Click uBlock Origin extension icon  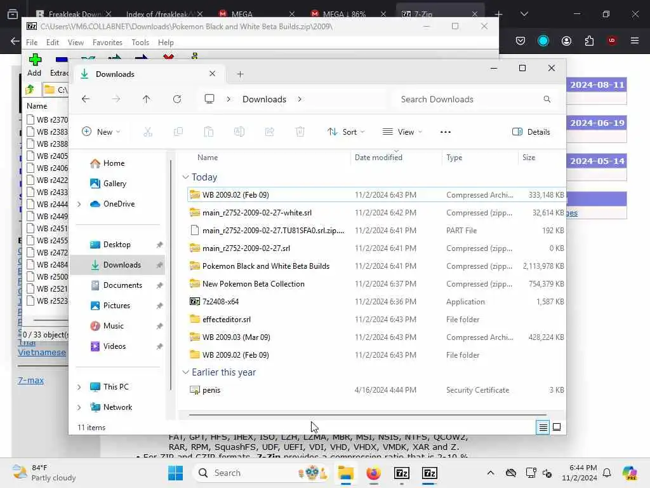(x=612, y=41)
